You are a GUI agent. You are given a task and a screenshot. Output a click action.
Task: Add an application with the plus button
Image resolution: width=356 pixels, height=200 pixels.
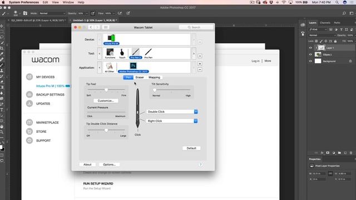200,64
